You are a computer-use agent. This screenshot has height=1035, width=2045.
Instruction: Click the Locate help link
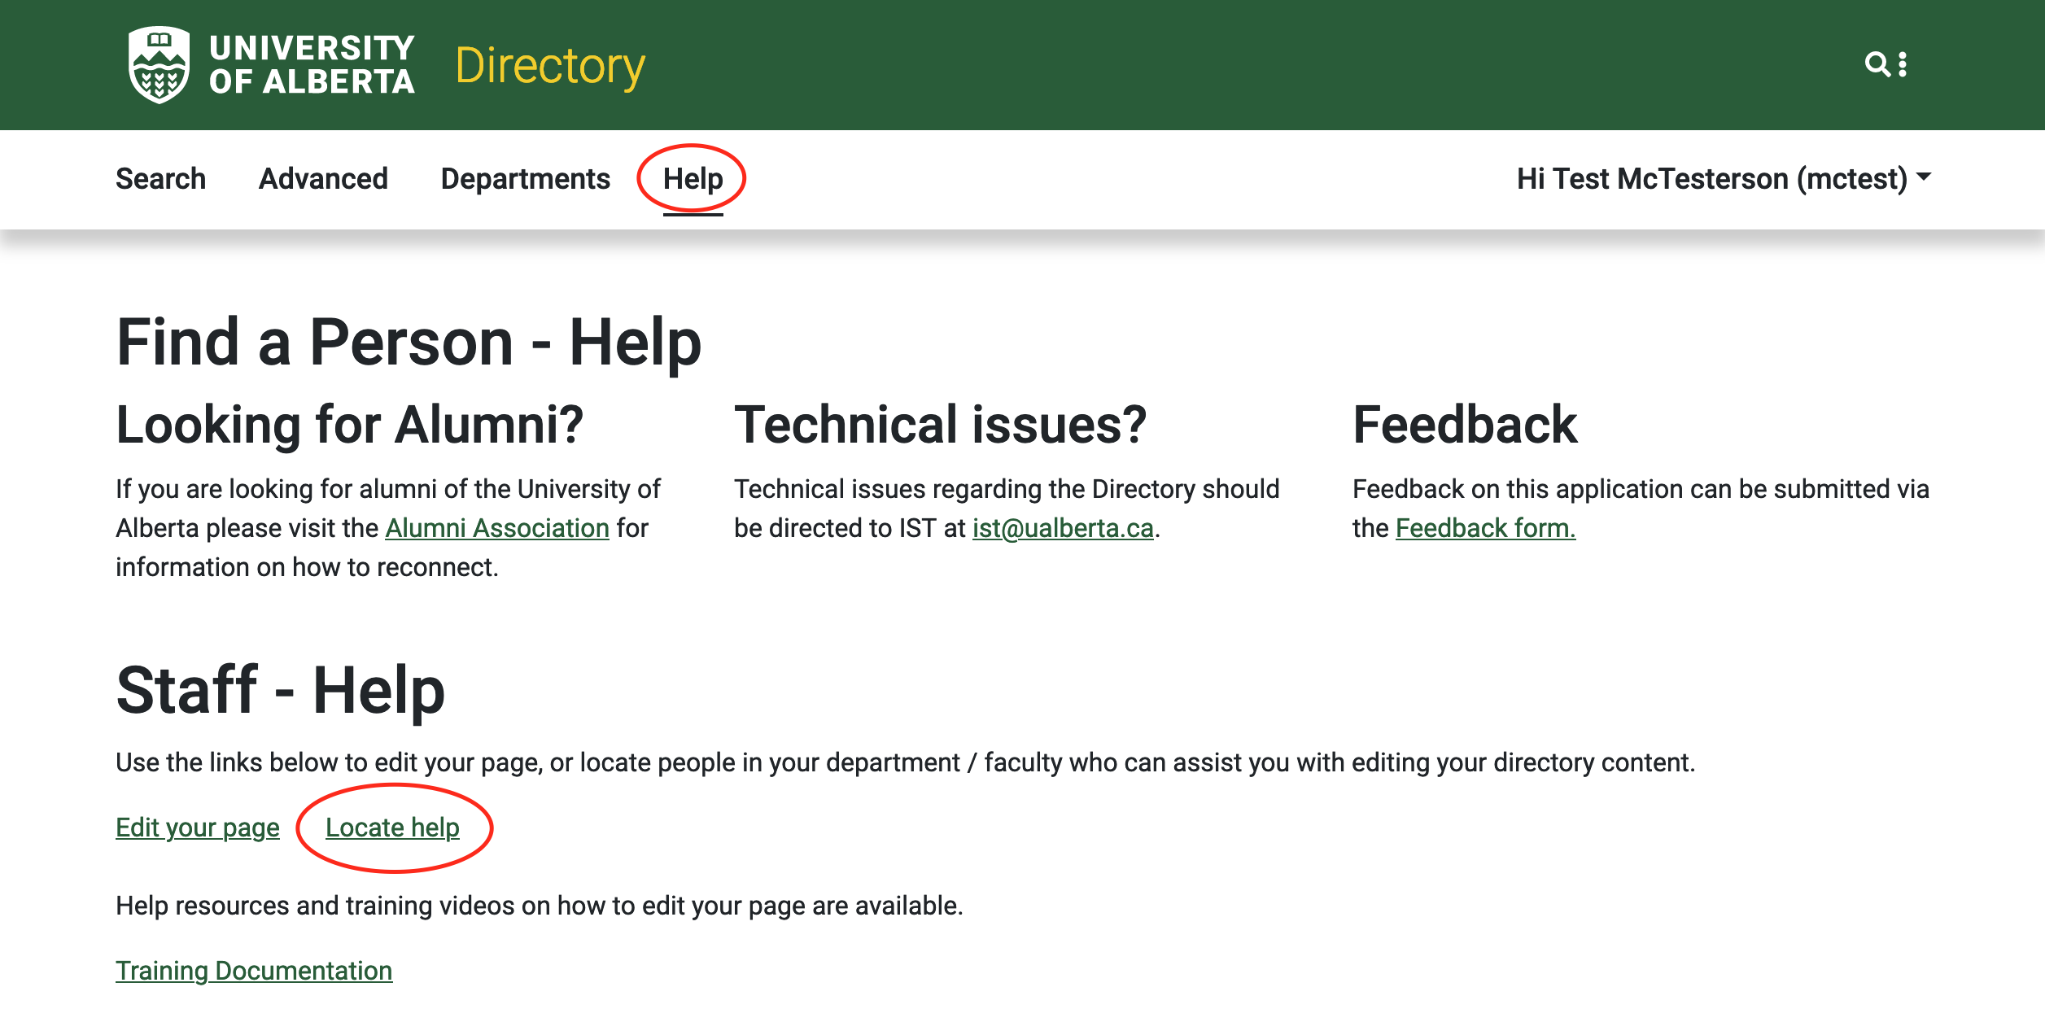click(392, 828)
